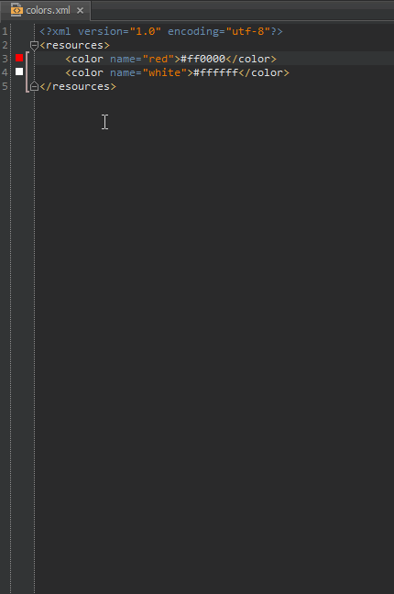Viewport: 394px width, 594px height.
Task: Click the opening <resources> tag
Action: coord(74,46)
